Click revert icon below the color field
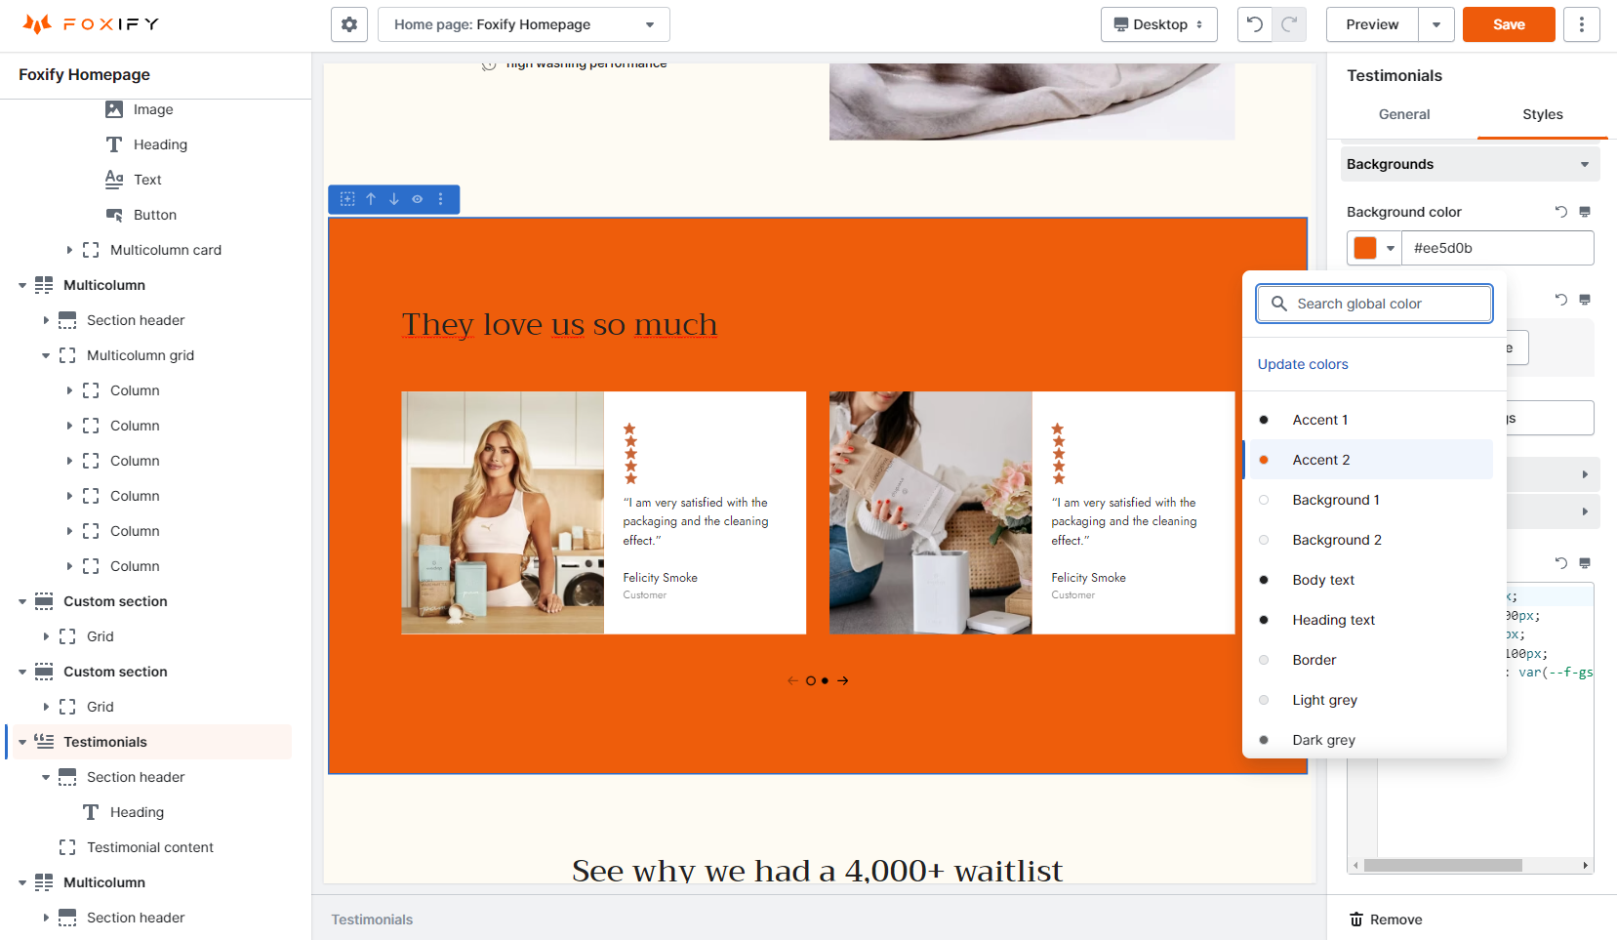The width and height of the screenshot is (1617, 940). (x=1561, y=300)
